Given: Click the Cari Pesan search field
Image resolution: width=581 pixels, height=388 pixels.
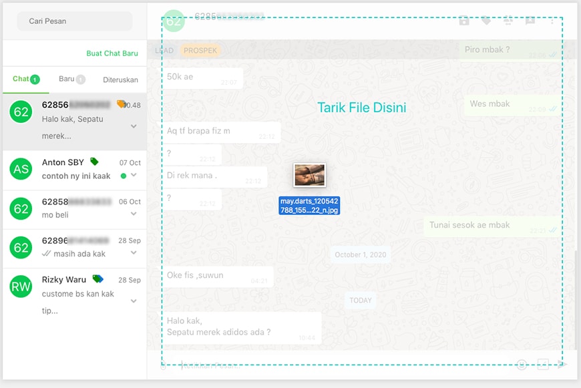Looking at the screenshot, I should [75, 21].
